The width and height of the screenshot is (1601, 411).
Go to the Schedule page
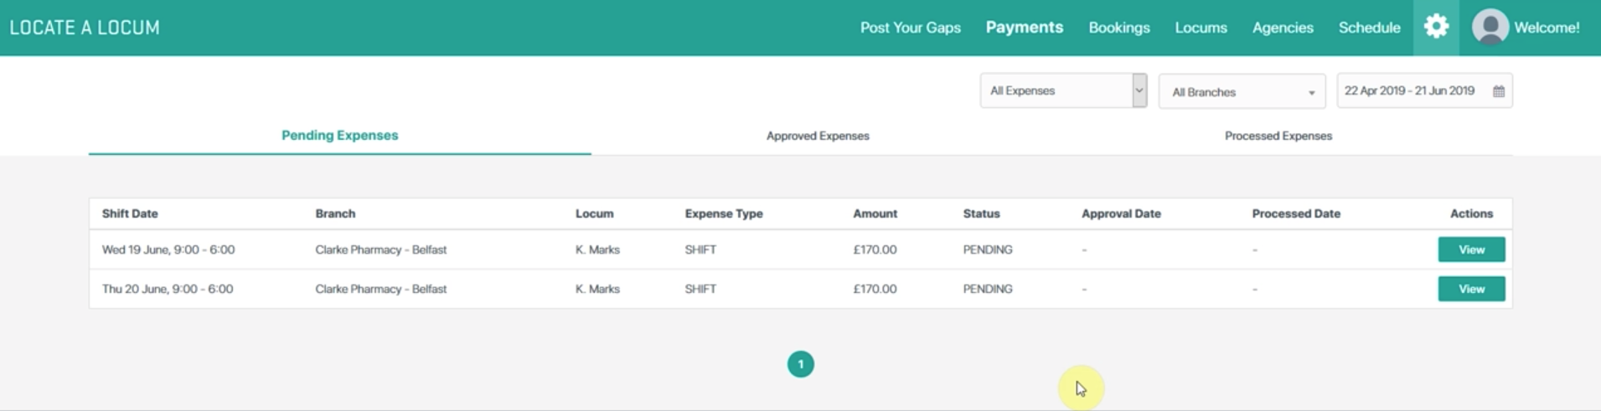[x=1369, y=28]
